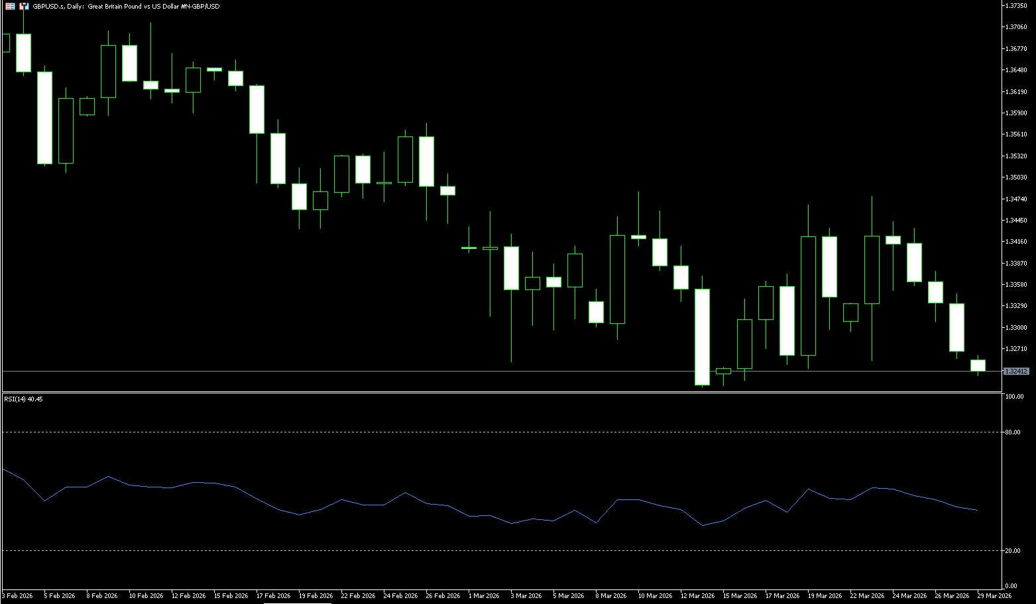
Task: Click the bottom horizontal scrollbar thumb
Action: [298, 603]
